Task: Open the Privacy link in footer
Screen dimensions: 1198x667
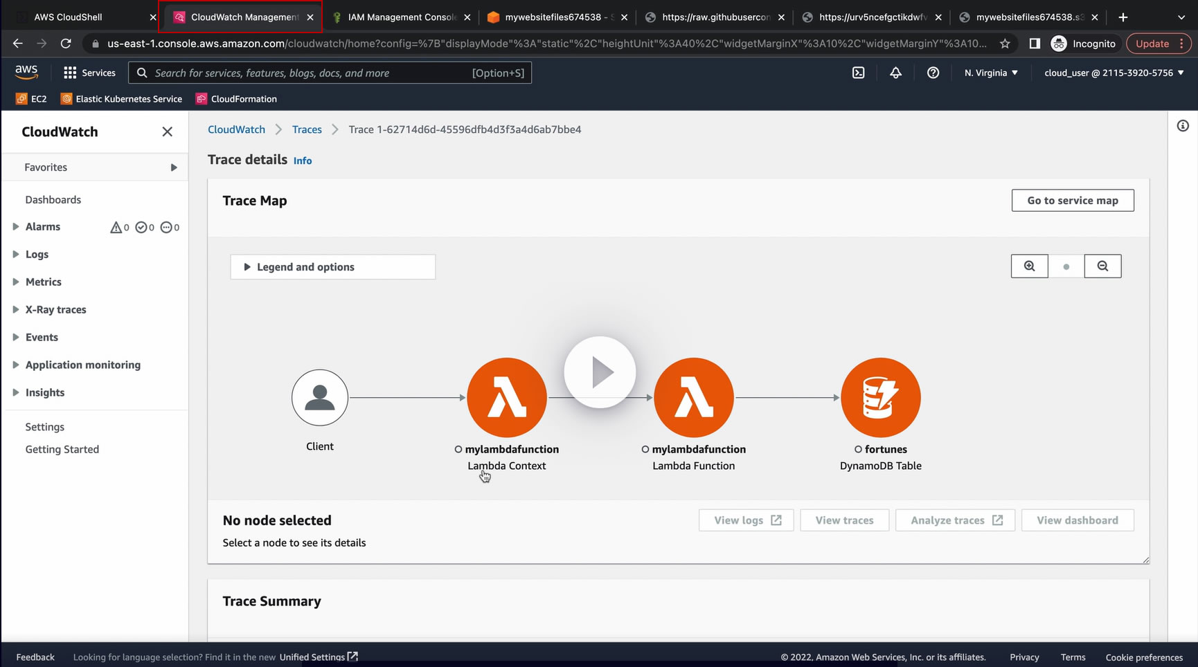Action: [x=1024, y=657]
